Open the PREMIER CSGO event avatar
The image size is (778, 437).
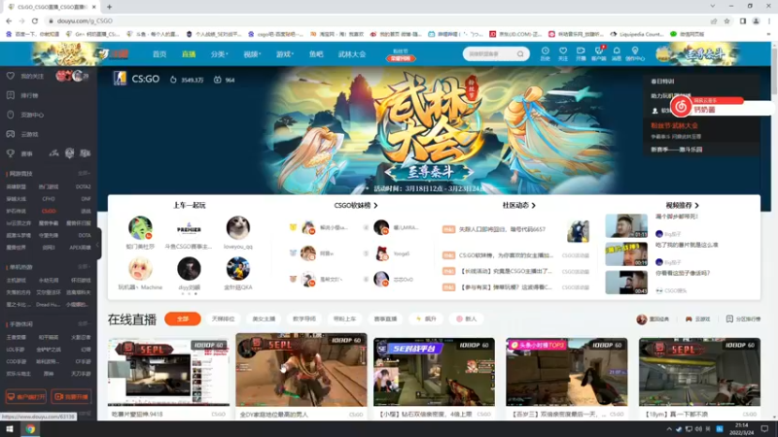coord(189,228)
